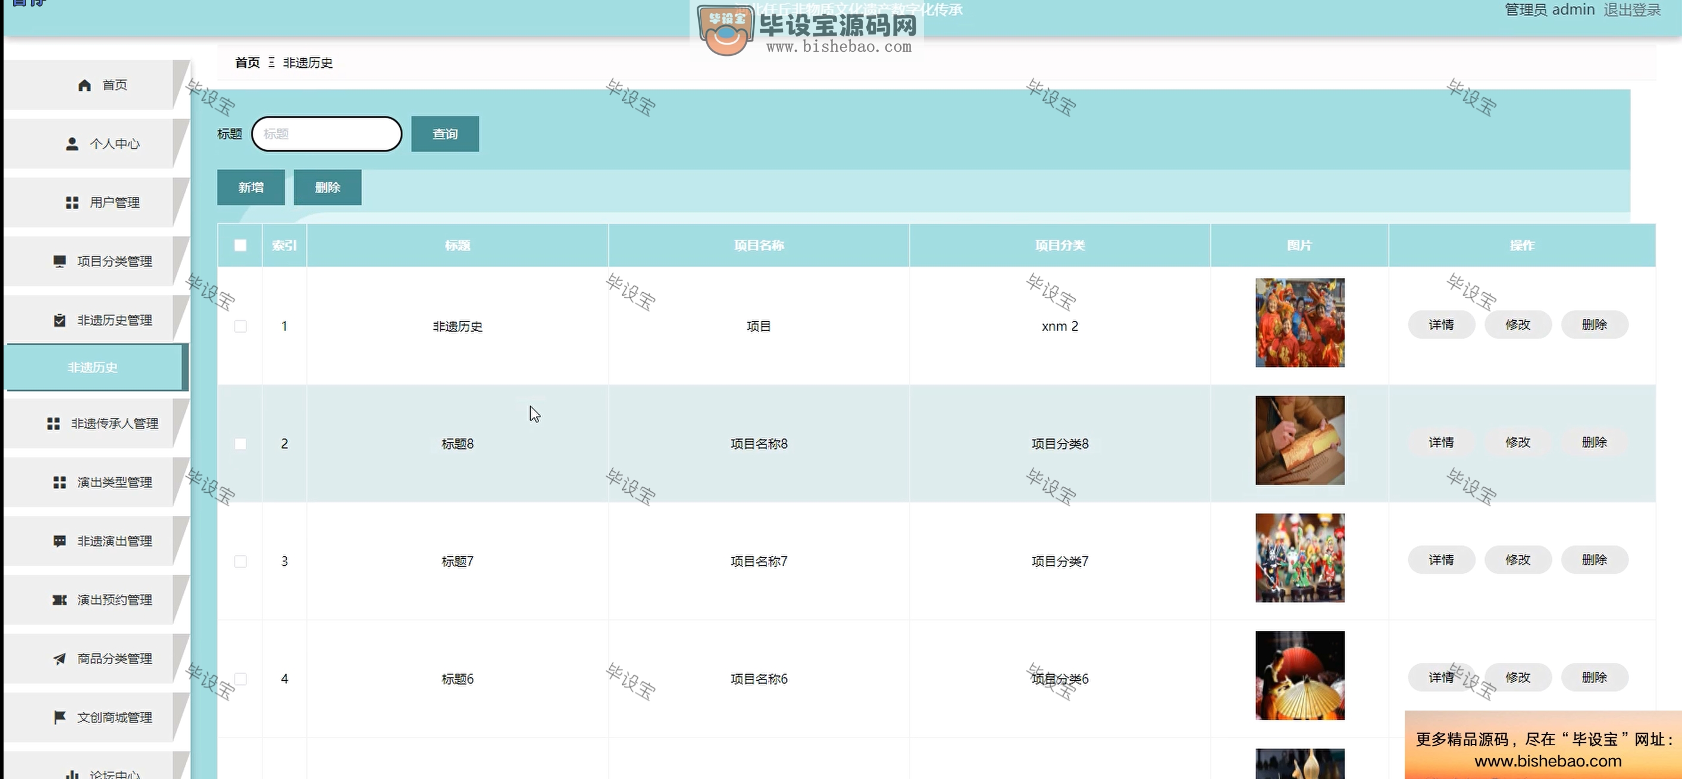Check the row 3 标题7 checkbox
The image size is (1682, 779).
240,561
